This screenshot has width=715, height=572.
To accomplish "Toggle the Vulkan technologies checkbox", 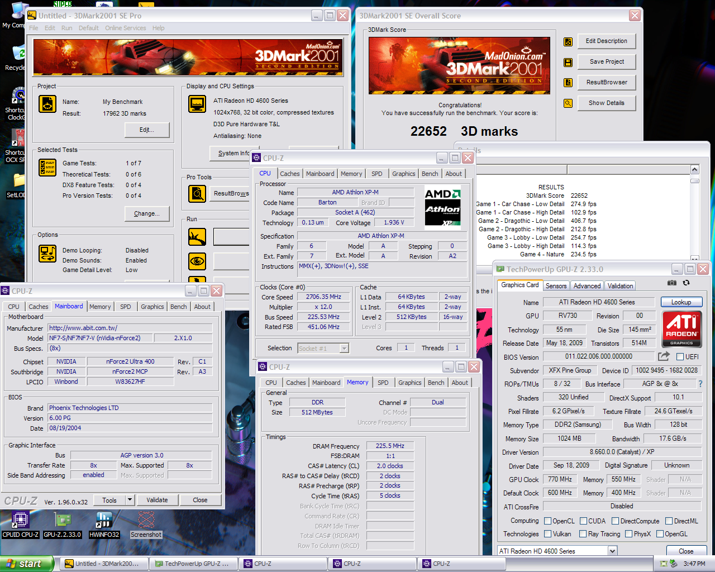I will (x=547, y=534).
